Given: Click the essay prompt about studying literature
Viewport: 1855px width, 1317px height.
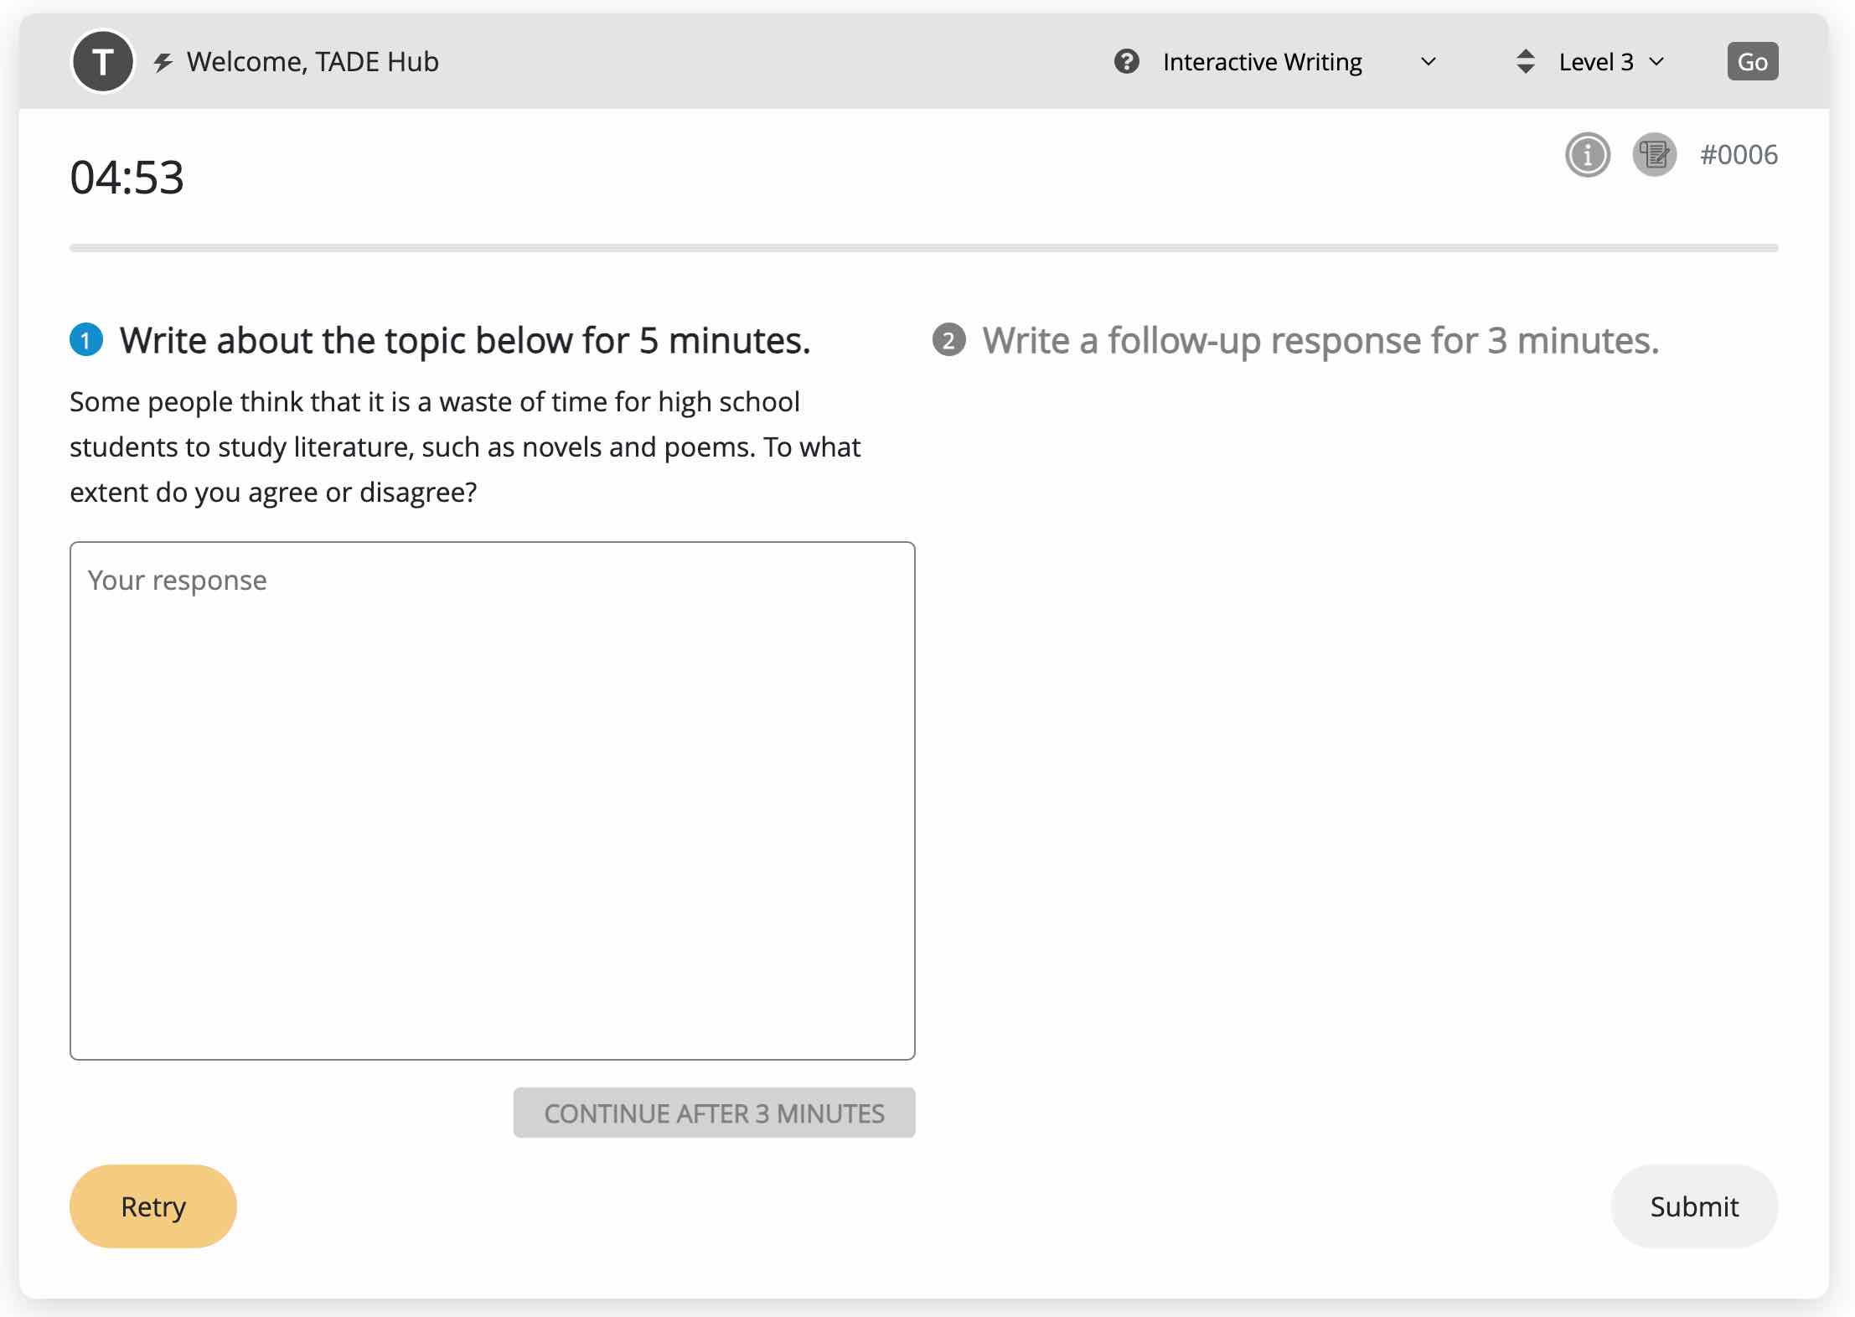Looking at the screenshot, I should 465,447.
